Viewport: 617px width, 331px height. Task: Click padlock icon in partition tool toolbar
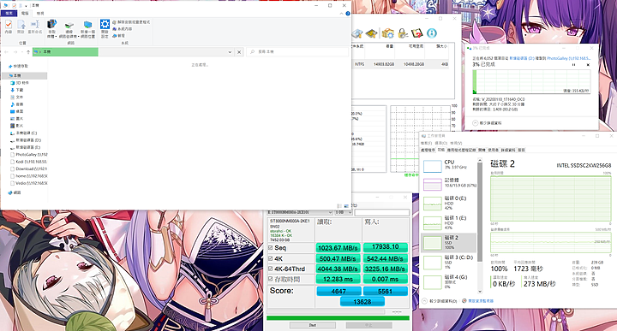[x=403, y=33]
